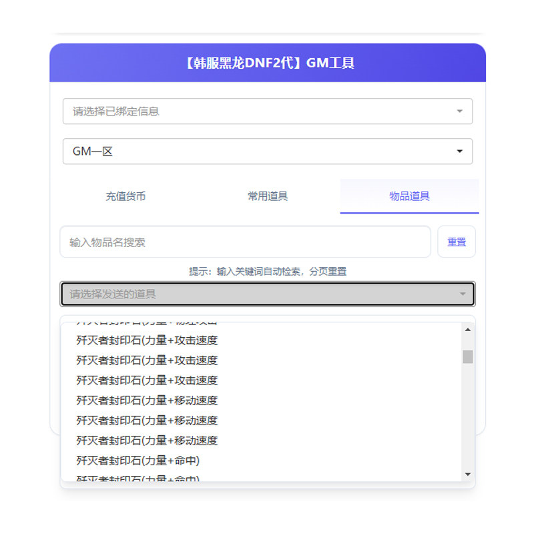The height and width of the screenshot is (534, 534).
Task: Focus the 输入物品名搜索 search field
Action: tap(245, 242)
